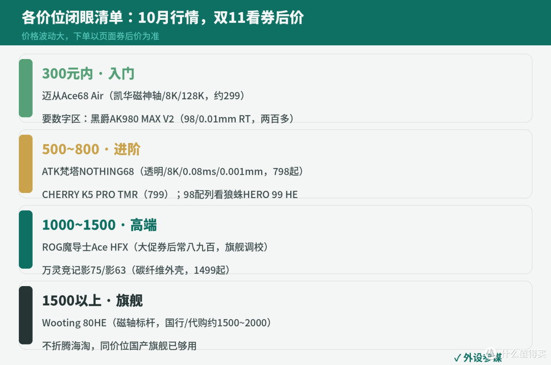This screenshot has height=365, width=551.
Task: Click the line '不折腾海淘，同价位国产旗舰已够用'
Action: click(119, 346)
